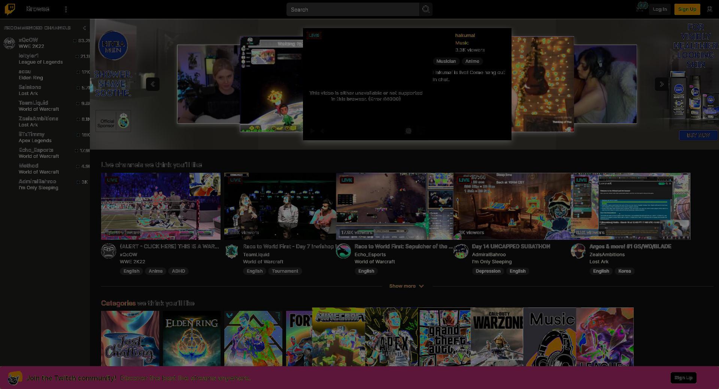719x389 pixels.
Task: Open hakumai channel name link
Action: [465, 36]
